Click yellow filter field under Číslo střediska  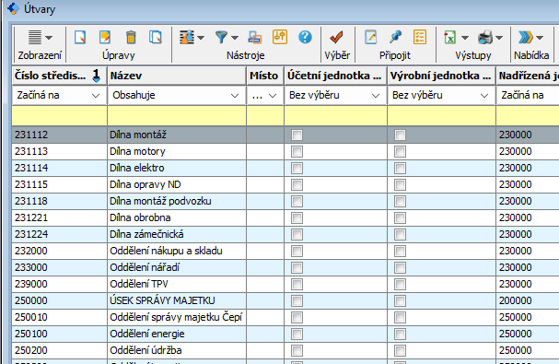click(x=59, y=115)
